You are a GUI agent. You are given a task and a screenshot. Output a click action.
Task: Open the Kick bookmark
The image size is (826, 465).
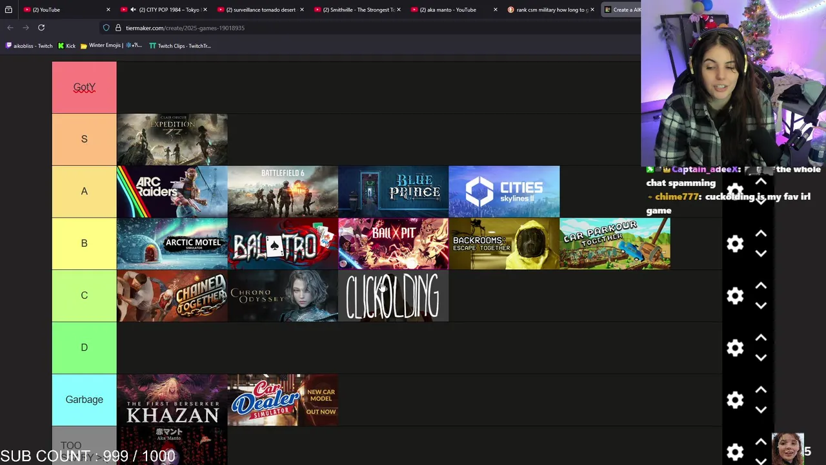(x=66, y=46)
